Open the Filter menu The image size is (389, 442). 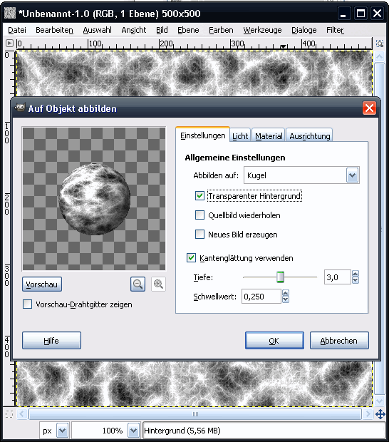(335, 30)
